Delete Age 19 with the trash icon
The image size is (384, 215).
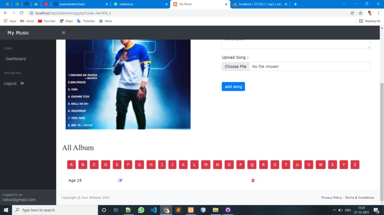pos(253,180)
